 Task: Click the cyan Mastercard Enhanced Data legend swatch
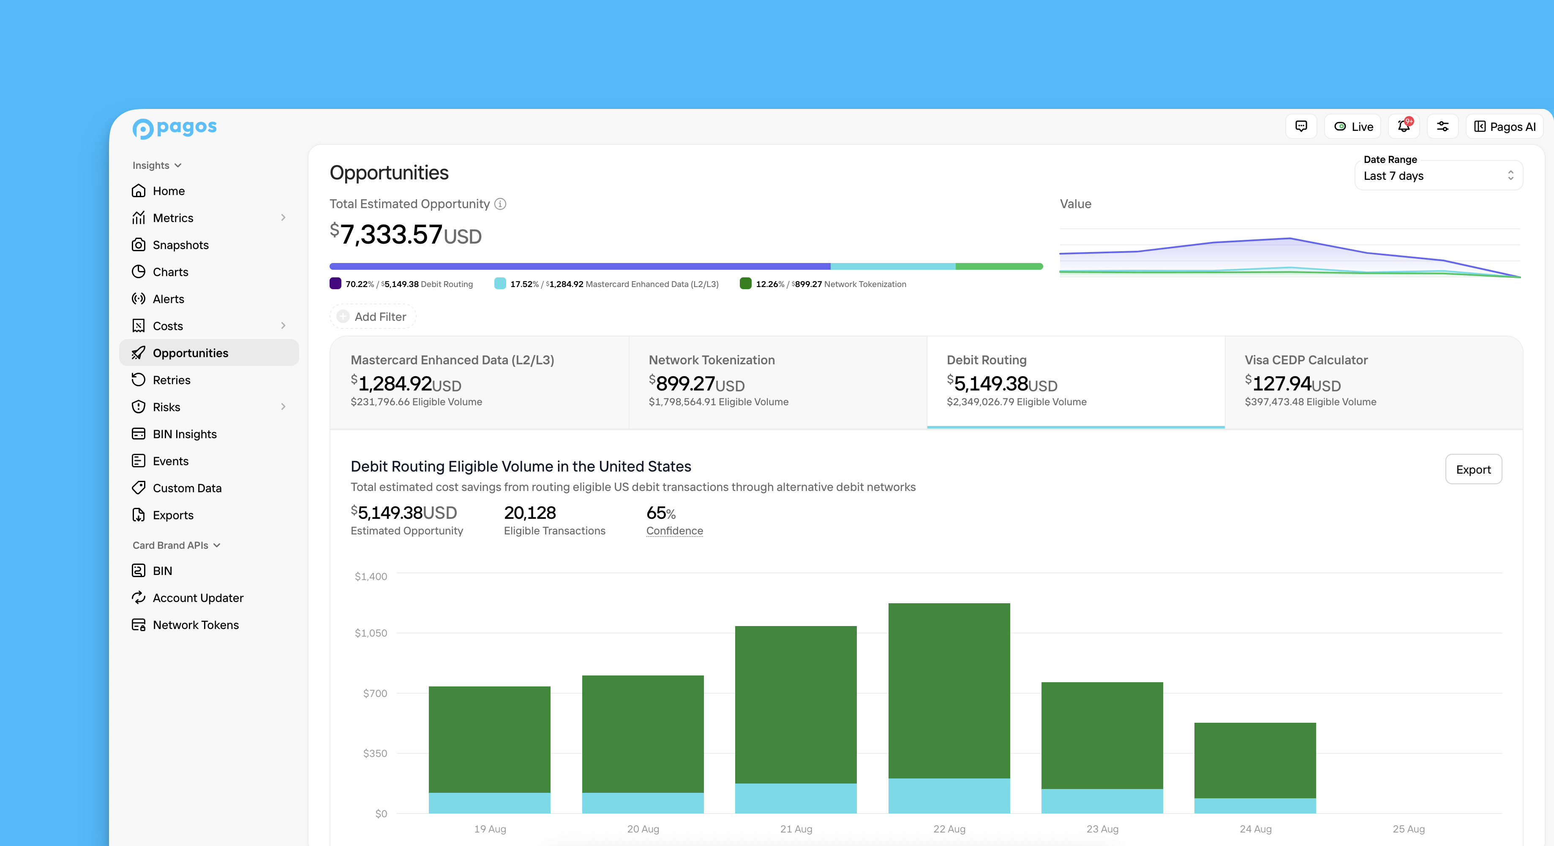500,284
